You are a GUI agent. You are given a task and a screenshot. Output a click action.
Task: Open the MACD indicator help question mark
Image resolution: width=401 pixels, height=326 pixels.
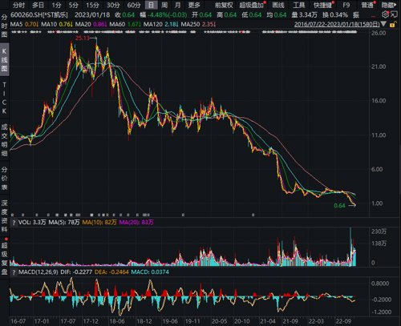(14, 272)
